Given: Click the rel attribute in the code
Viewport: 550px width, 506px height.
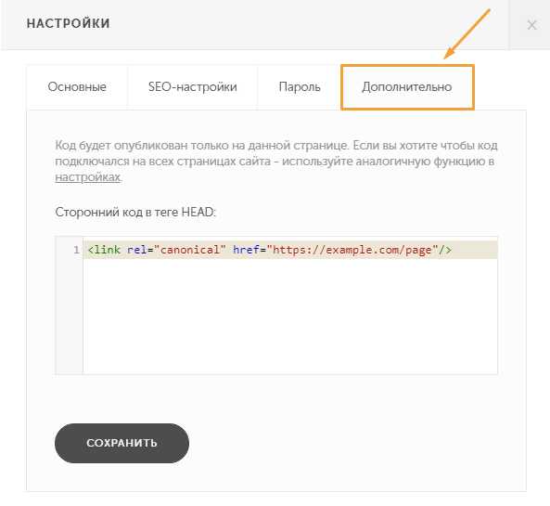Looking at the screenshot, I should point(136,250).
